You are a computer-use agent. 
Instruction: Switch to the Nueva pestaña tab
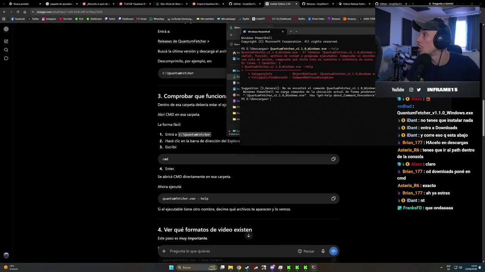25,4
